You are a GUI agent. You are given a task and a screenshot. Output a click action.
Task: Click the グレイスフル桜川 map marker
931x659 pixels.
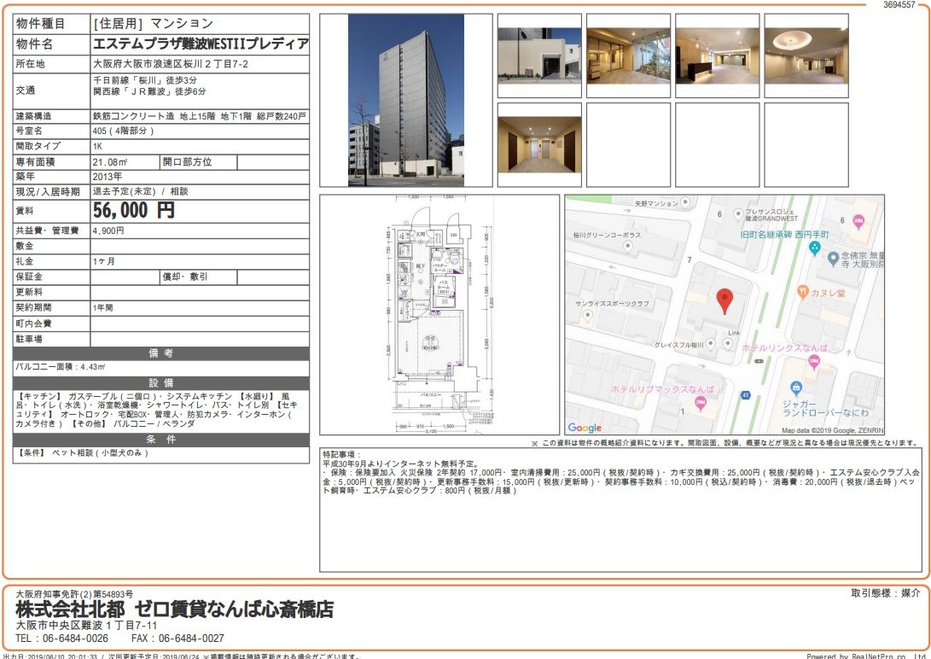(x=710, y=344)
